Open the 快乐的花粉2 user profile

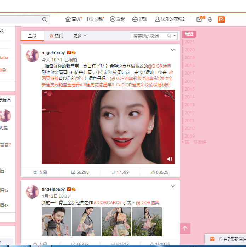170,19
